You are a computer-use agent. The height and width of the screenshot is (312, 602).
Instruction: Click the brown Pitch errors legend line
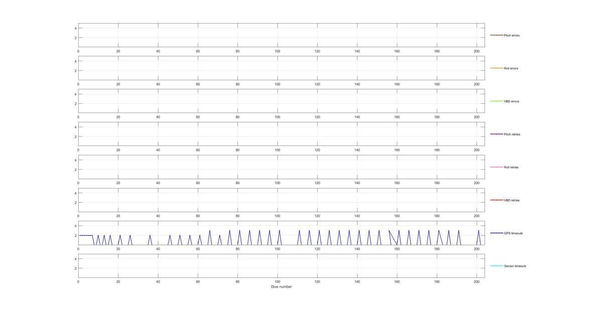(497, 35)
